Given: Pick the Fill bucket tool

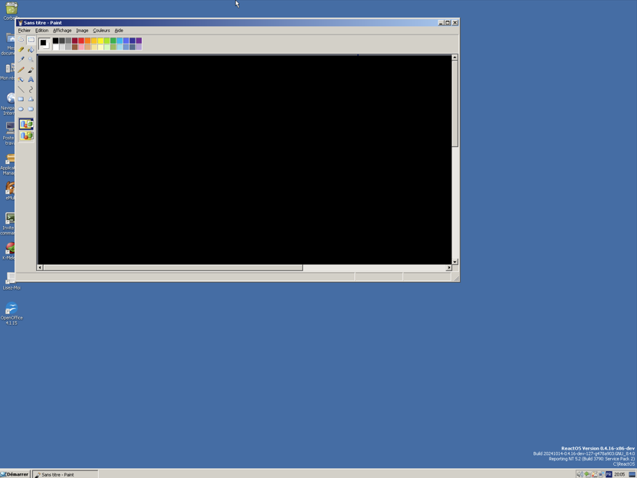Looking at the screenshot, I should [31, 50].
